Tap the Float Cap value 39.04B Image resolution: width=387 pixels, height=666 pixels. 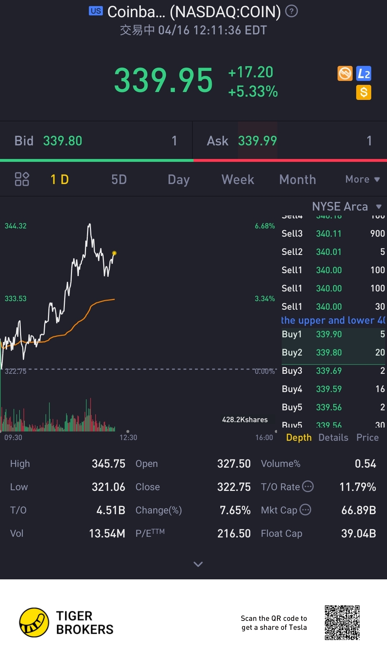[x=359, y=534]
